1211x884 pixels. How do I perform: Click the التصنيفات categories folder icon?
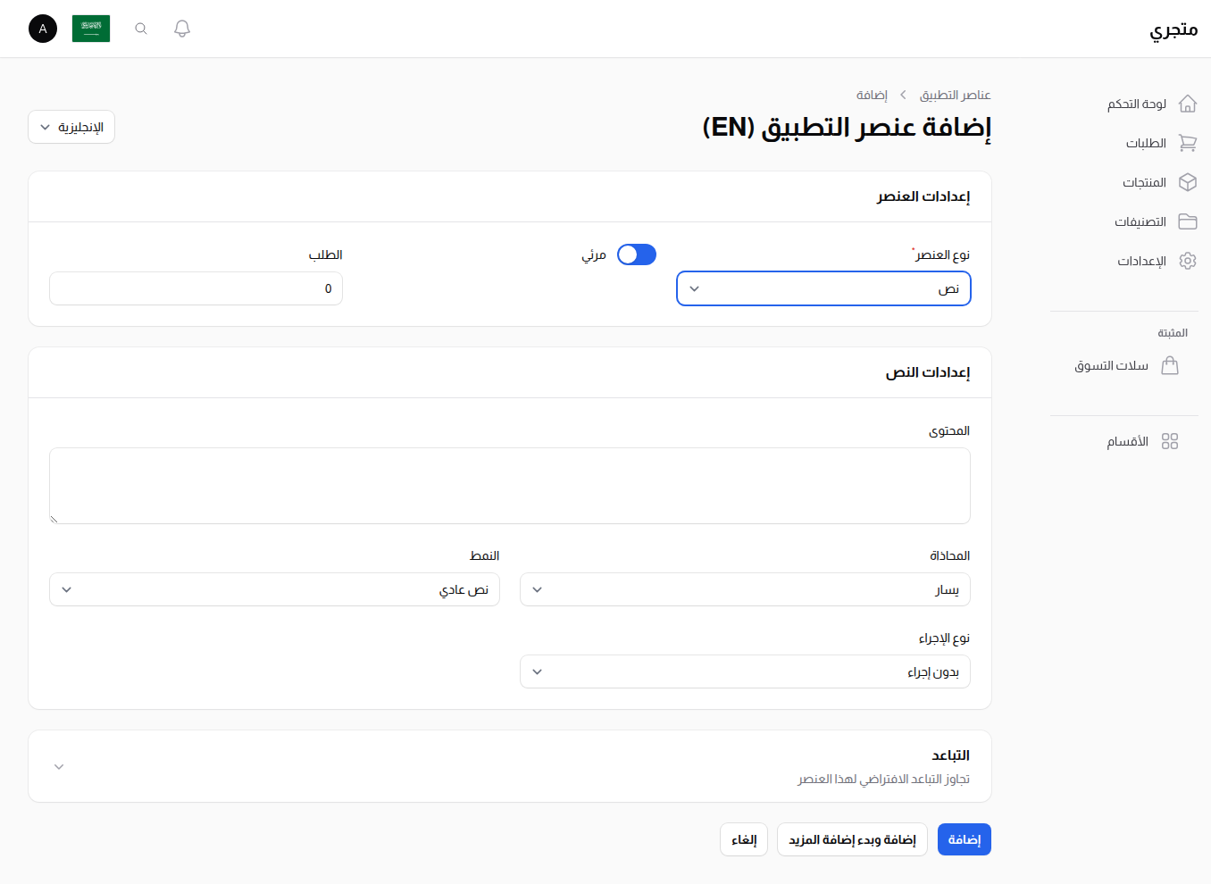[1188, 221]
